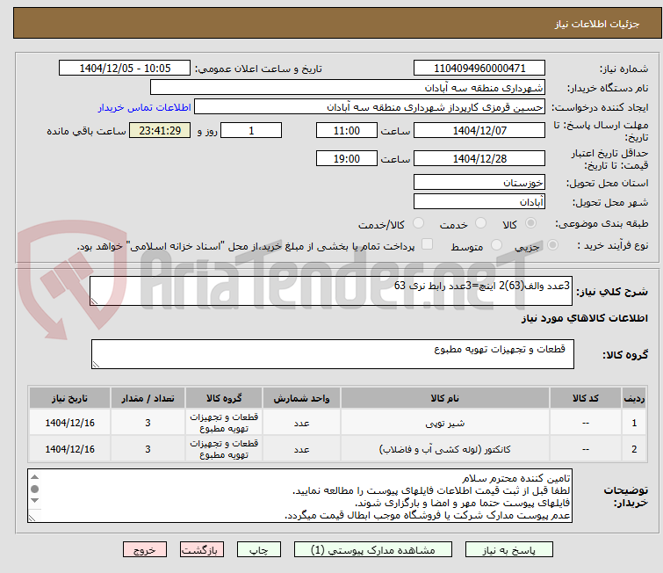This screenshot has height=573, width=663.
Task: Click item name 'کانکتور (لوله کشی آب و فاضلاب)'
Action: click(x=445, y=449)
